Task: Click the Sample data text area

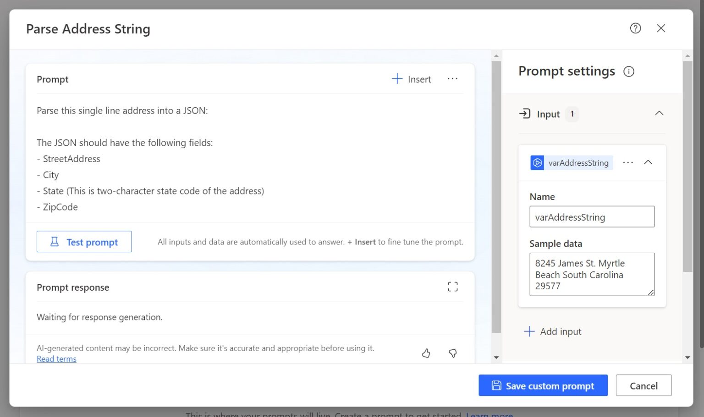Action: point(592,274)
